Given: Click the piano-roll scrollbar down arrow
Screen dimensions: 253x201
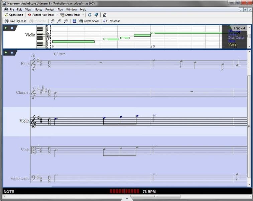Looking at the screenshot, I should [x=249, y=47].
